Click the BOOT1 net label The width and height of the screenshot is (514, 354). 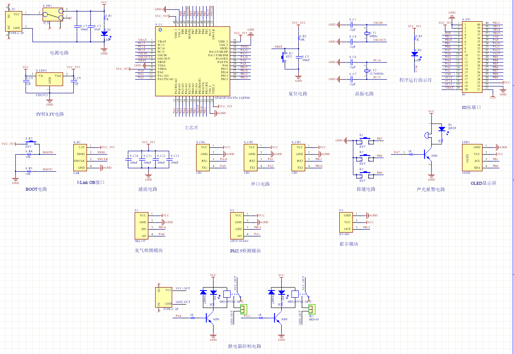48,169
